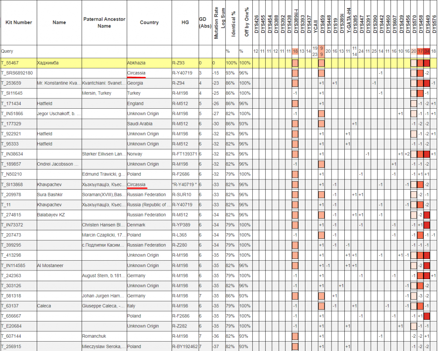
Task: Select haplogroup R-L365
Action: [x=179, y=235]
